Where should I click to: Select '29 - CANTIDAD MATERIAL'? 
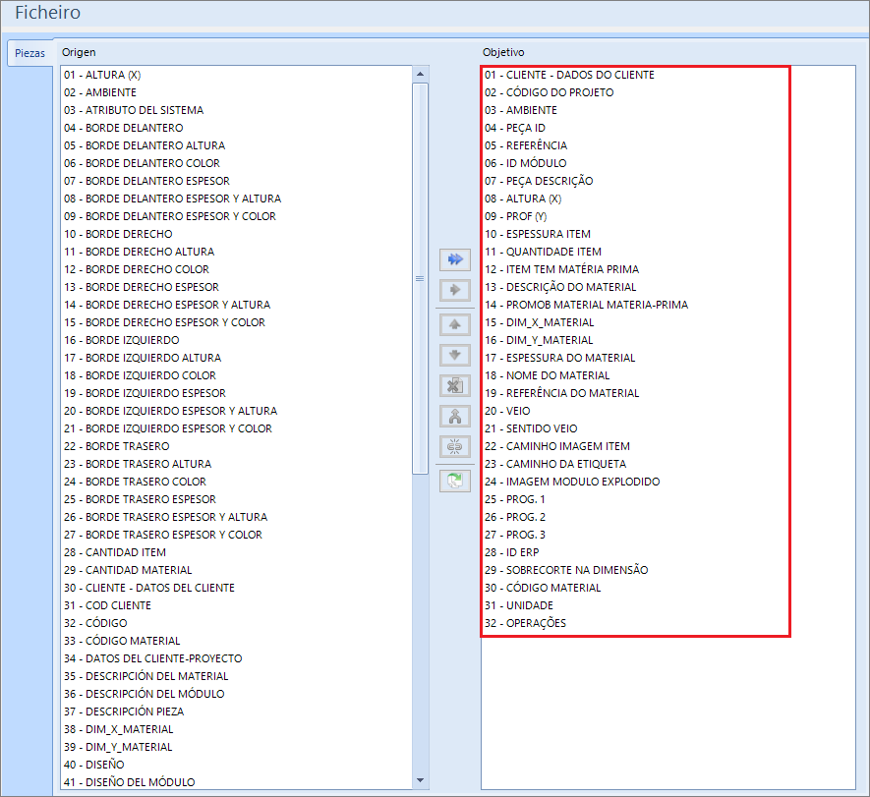pyautogui.click(x=128, y=570)
